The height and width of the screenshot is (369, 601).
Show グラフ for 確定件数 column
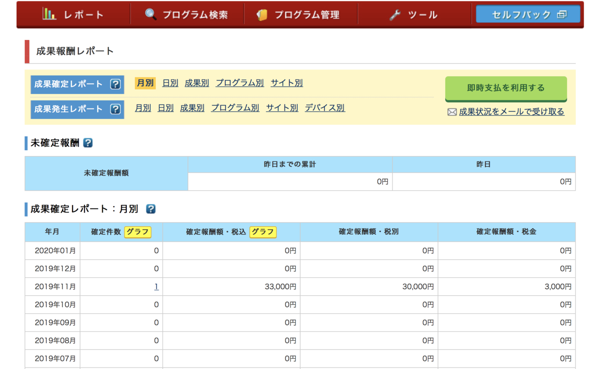point(138,232)
